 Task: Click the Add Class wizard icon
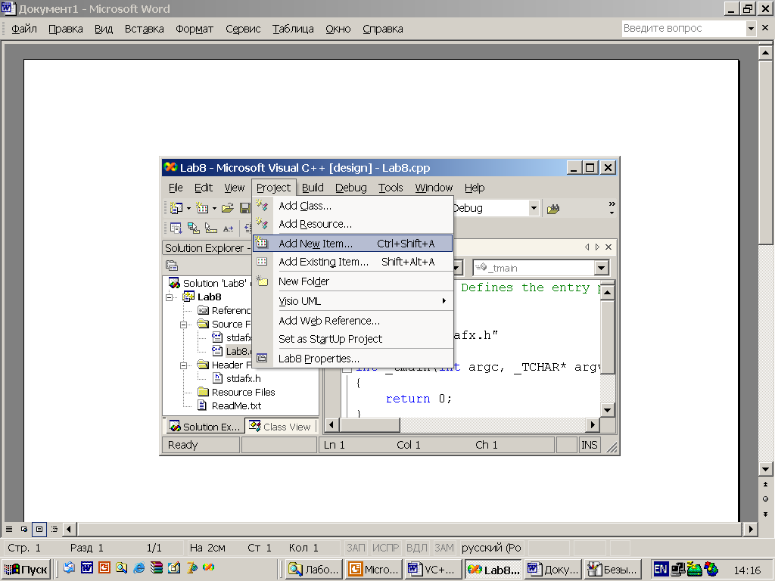point(262,205)
